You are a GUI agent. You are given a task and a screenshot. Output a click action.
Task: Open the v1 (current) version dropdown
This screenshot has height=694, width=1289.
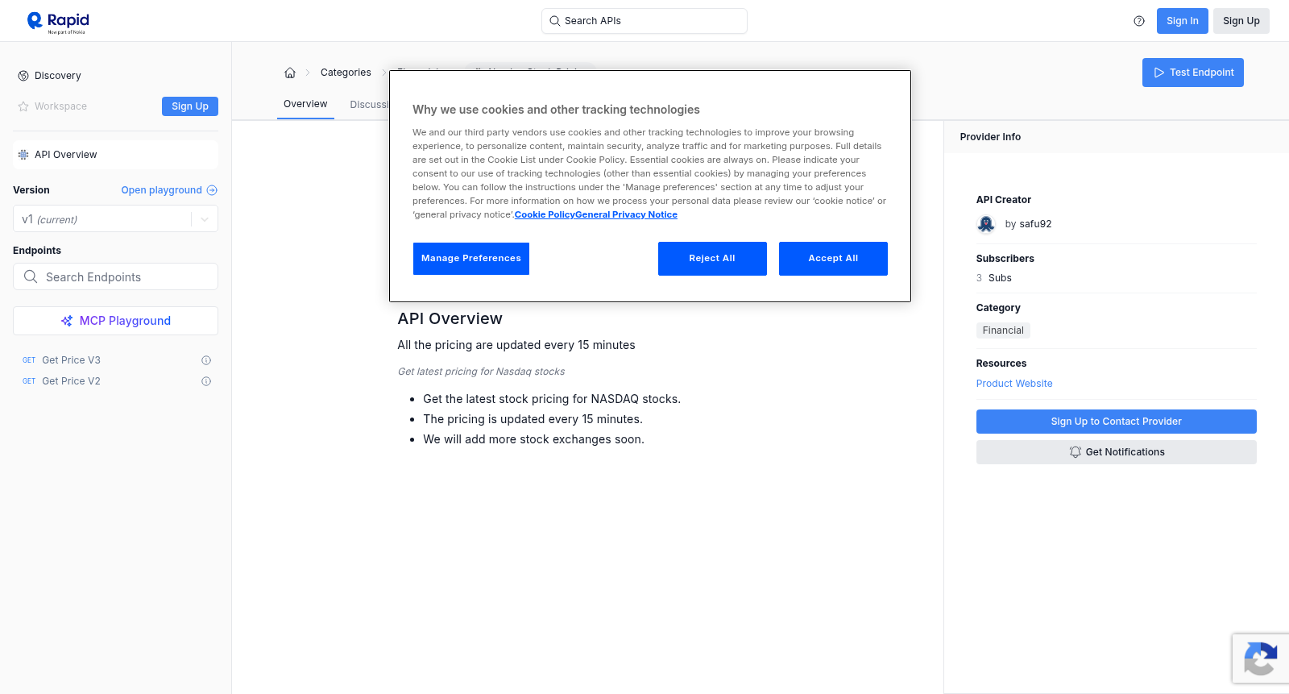(x=115, y=219)
